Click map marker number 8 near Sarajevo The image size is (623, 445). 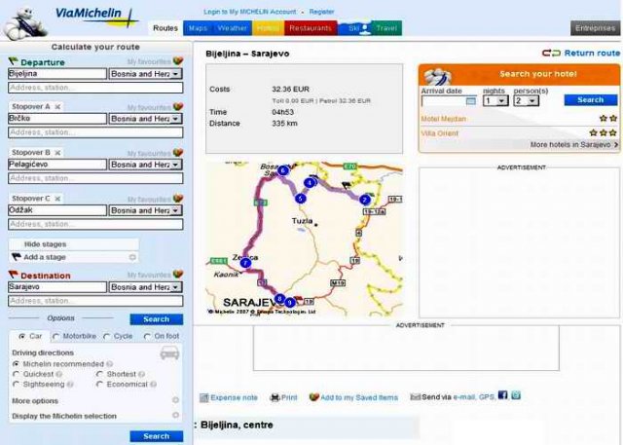point(279,298)
